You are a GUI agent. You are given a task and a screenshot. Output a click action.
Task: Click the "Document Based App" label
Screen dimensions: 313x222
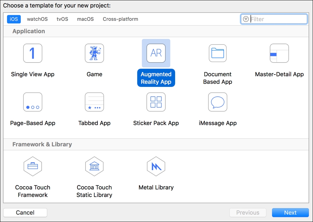(x=218, y=78)
